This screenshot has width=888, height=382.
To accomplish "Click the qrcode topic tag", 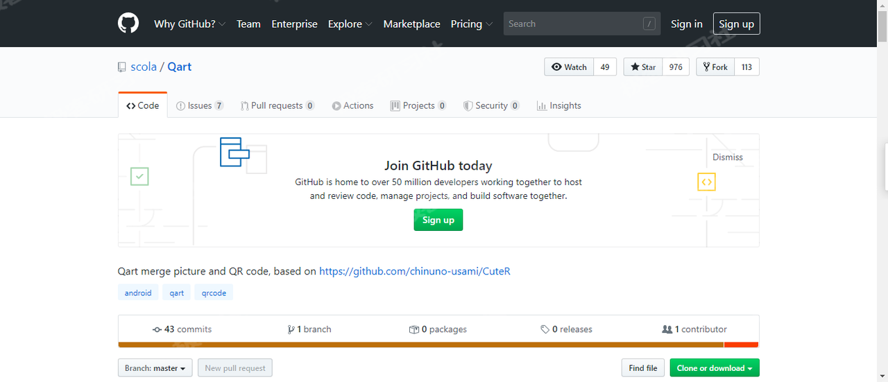I will click(214, 293).
